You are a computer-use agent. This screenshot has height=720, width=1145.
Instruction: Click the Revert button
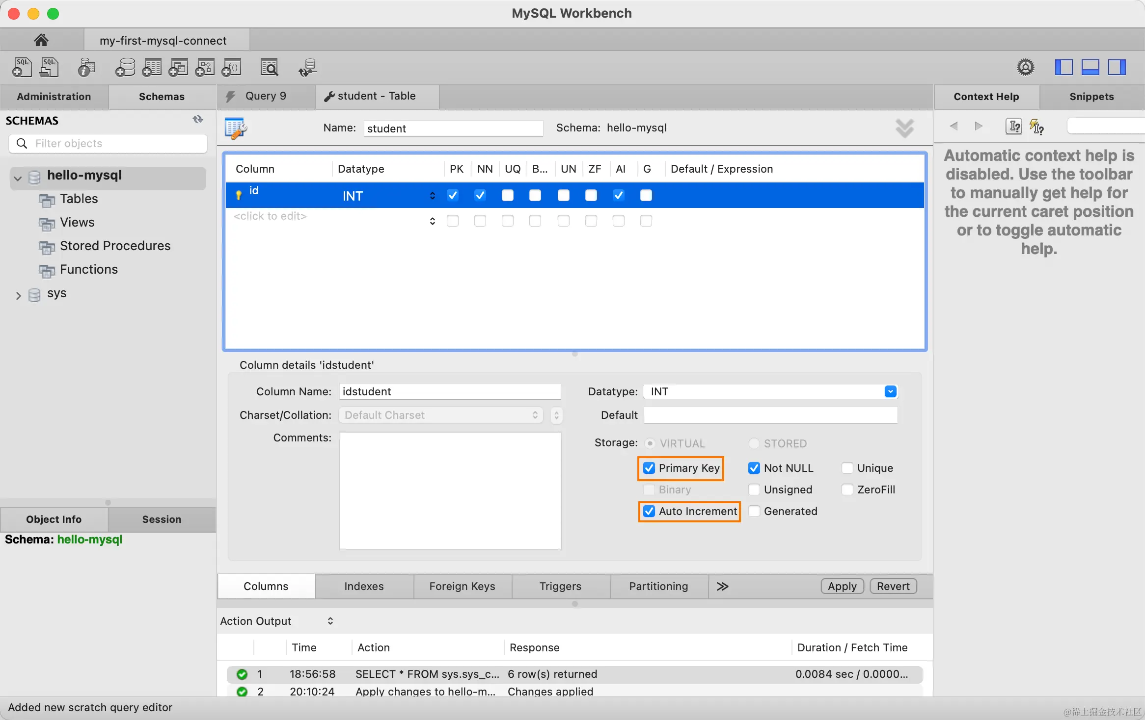pos(894,586)
